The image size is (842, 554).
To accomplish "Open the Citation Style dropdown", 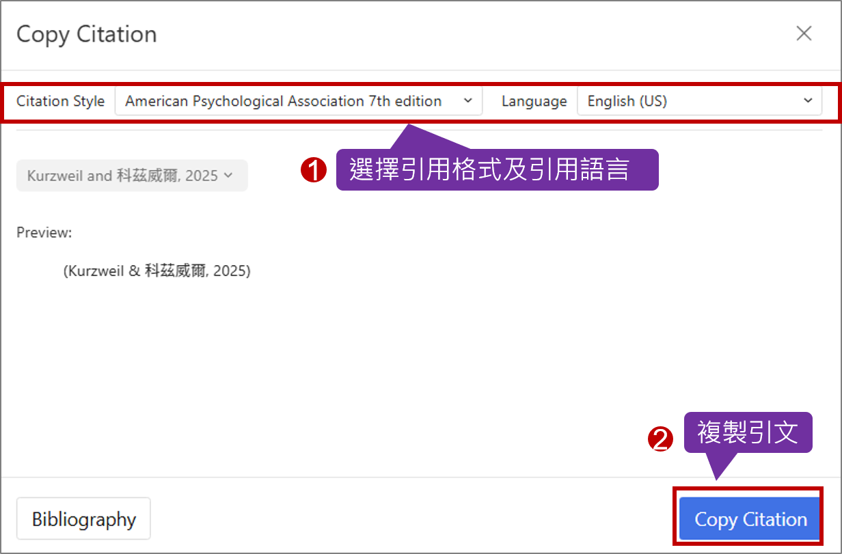I will [298, 101].
